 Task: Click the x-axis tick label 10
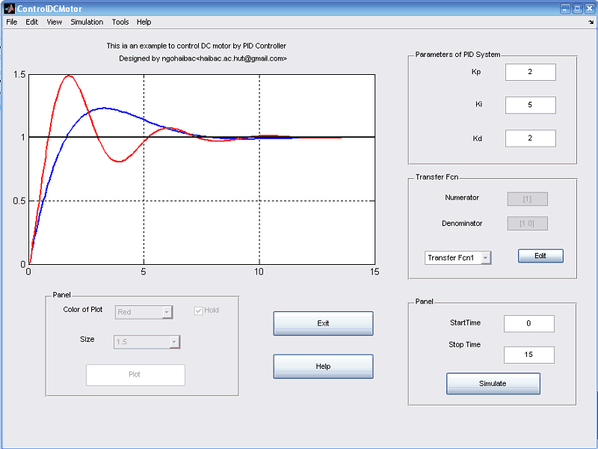[259, 272]
